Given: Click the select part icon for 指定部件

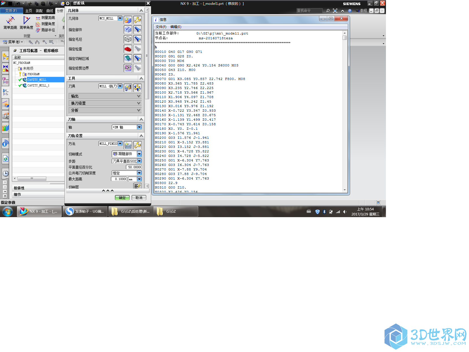Looking at the screenshot, I should [x=128, y=30].
